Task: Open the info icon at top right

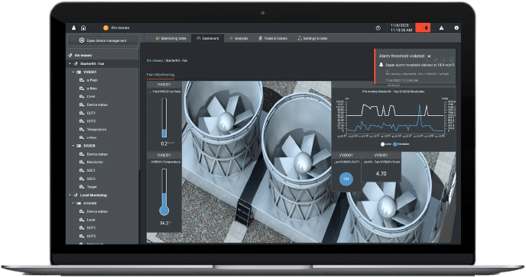Action: (x=456, y=28)
